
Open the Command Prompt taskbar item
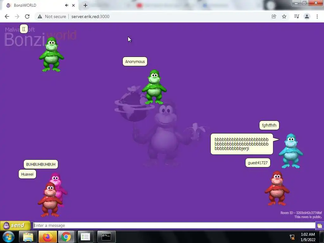[x=106, y=237]
